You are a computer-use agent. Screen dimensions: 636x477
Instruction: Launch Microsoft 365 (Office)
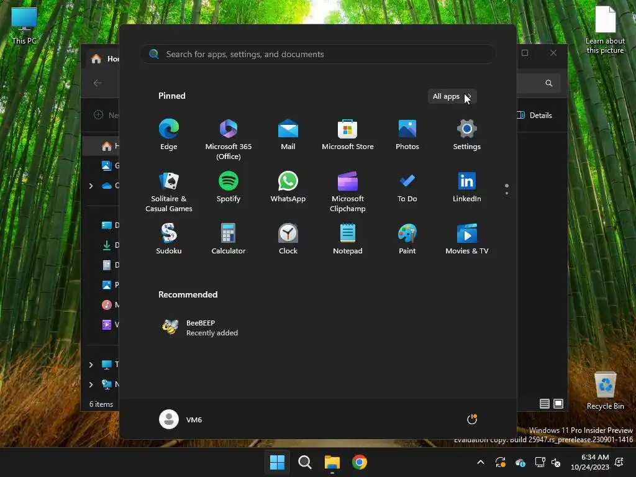pyautogui.click(x=229, y=139)
